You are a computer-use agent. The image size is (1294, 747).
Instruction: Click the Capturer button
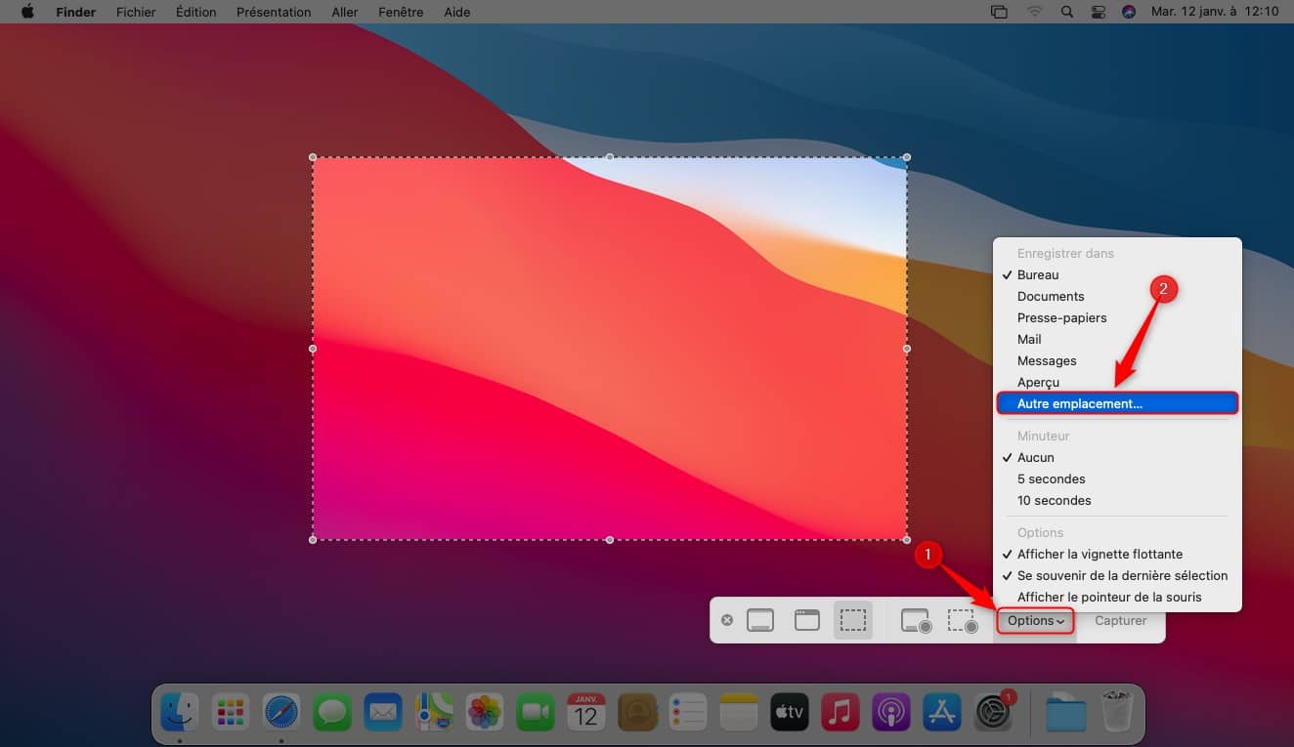pyautogui.click(x=1121, y=621)
